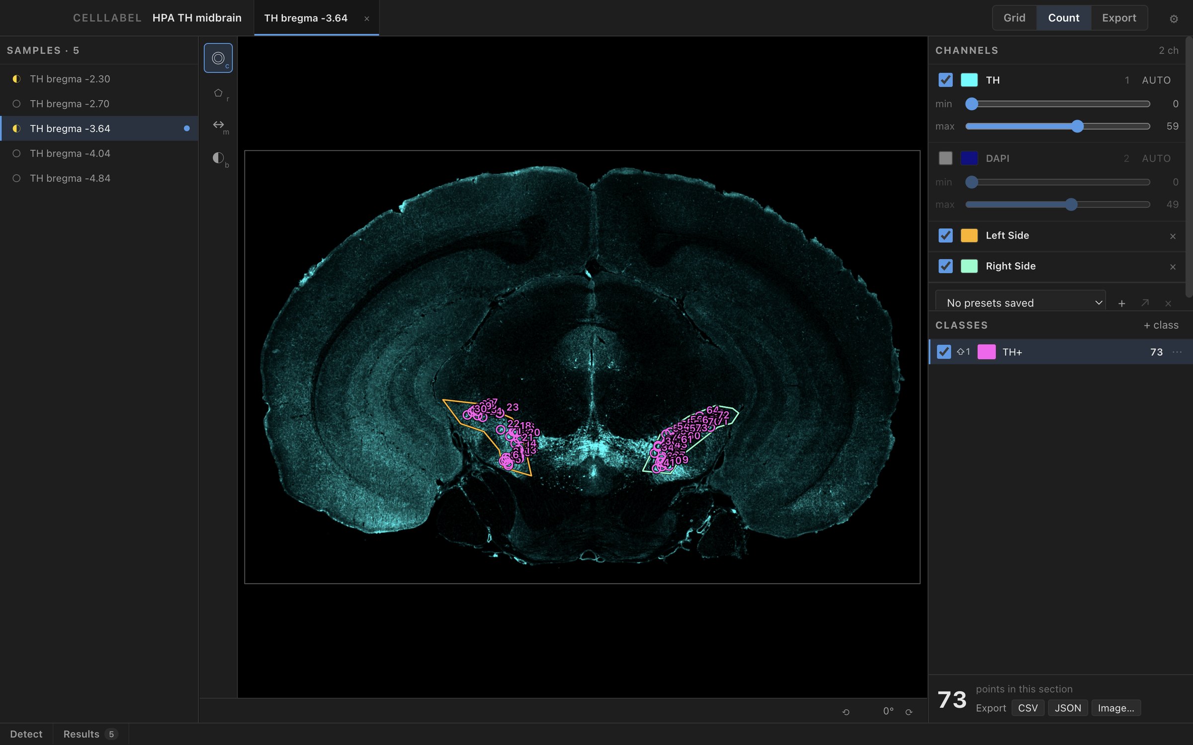Add a new class

(1161, 325)
